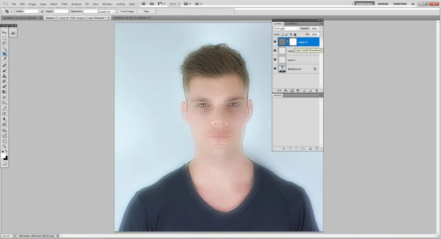Open the Fill slider arrow
The image size is (441, 239).
click(x=320, y=34)
